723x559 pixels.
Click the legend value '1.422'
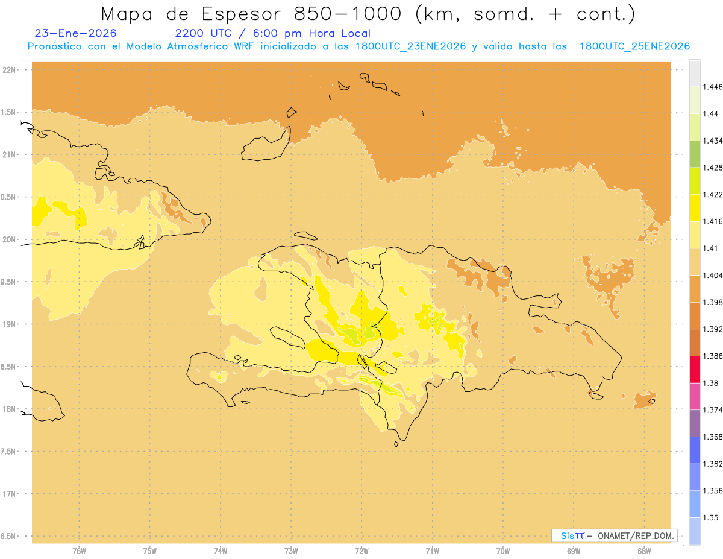point(713,194)
